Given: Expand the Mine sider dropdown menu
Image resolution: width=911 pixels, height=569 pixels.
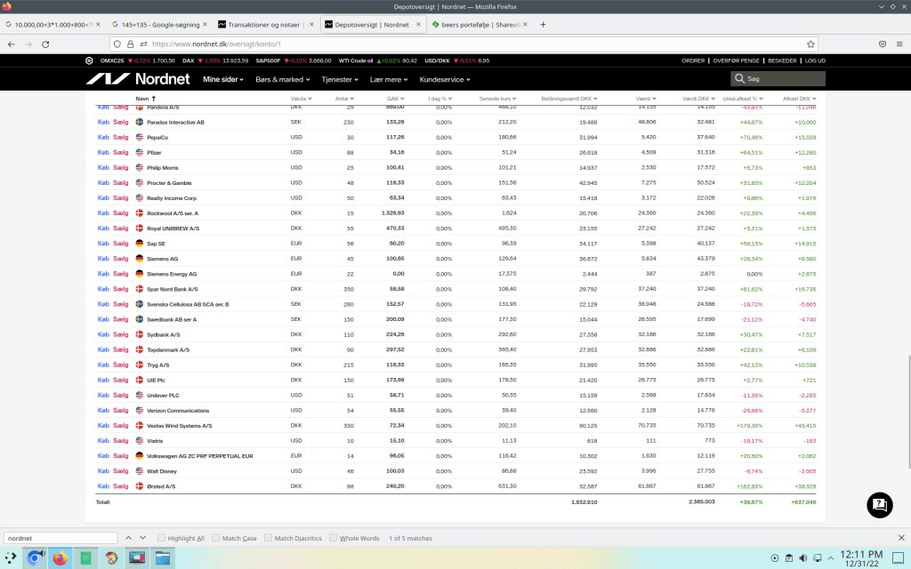Looking at the screenshot, I should pyautogui.click(x=222, y=79).
